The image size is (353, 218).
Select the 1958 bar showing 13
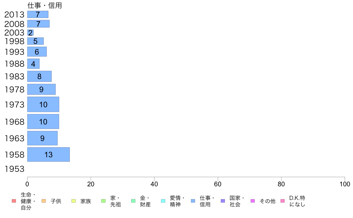point(48,154)
